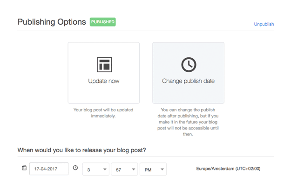Click the 'You can change the publish date' description
This screenshot has height=183, width=291.
188,122
